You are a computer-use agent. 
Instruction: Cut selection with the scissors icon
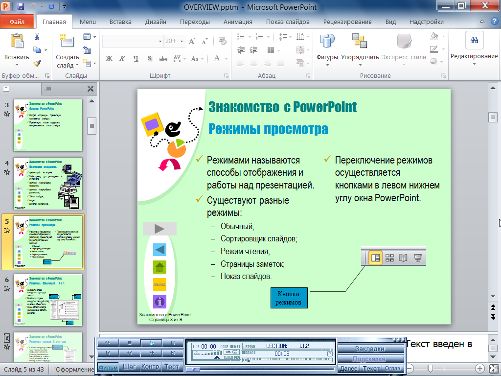point(37,37)
